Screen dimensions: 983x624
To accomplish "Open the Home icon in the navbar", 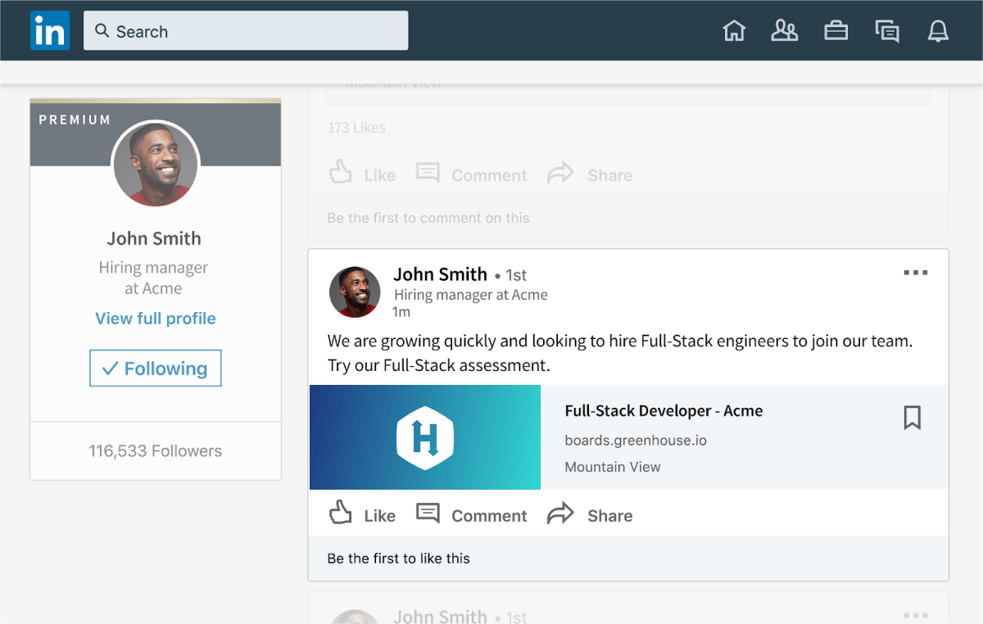I will pos(734,31).
